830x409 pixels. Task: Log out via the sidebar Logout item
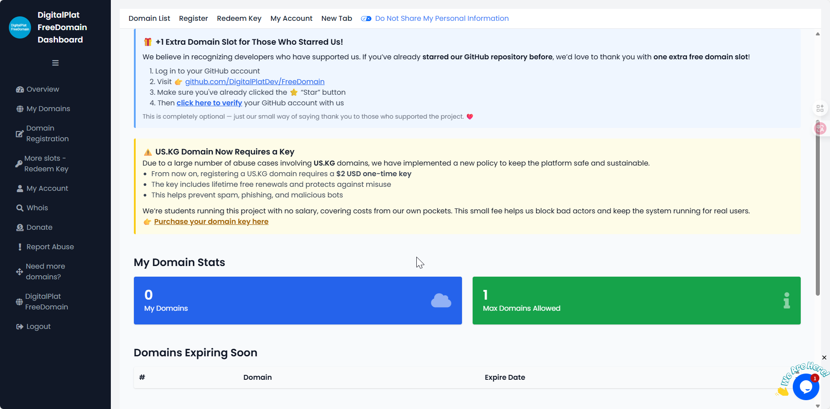[33, 326]
